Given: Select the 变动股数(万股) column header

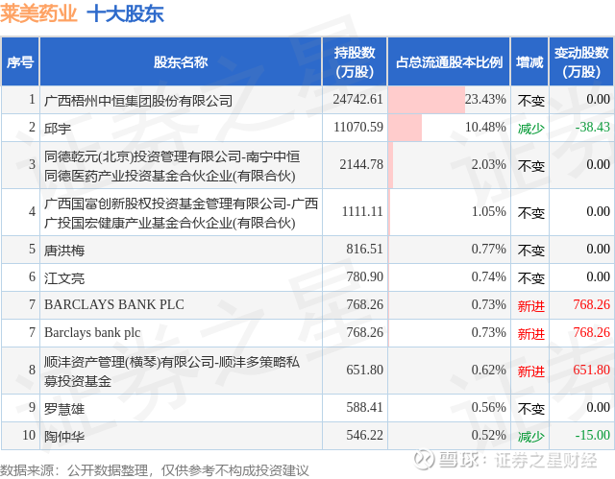Looking at the screenshot, I should [581, 61].
